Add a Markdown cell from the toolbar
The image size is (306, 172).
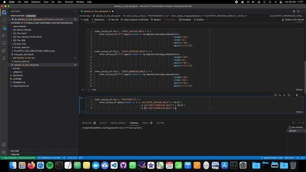coord(98,20)
